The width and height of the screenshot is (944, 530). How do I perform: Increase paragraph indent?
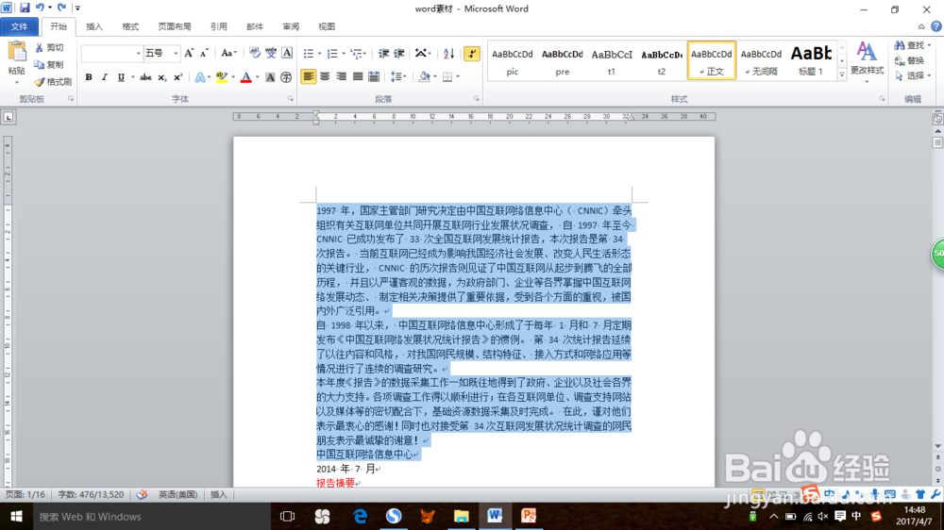coord(399,54)
